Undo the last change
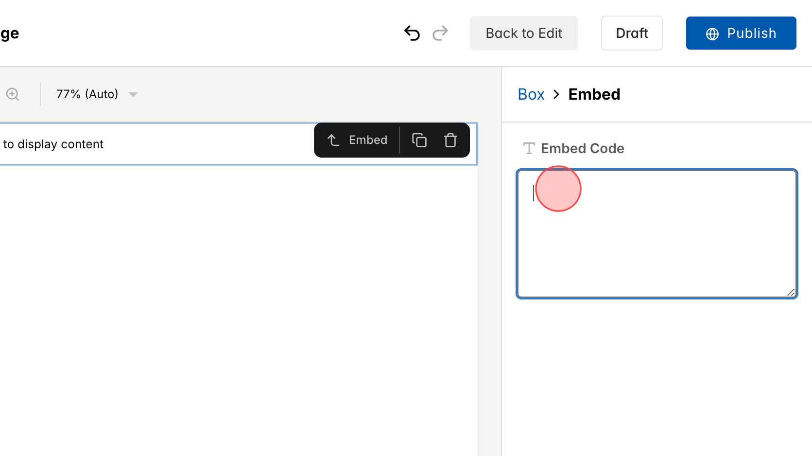 [412, 33]
